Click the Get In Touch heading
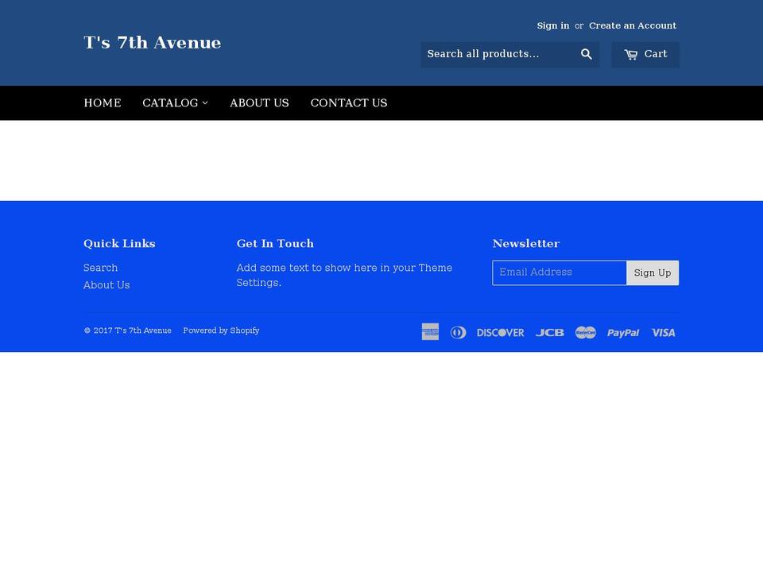 [275, 244]
